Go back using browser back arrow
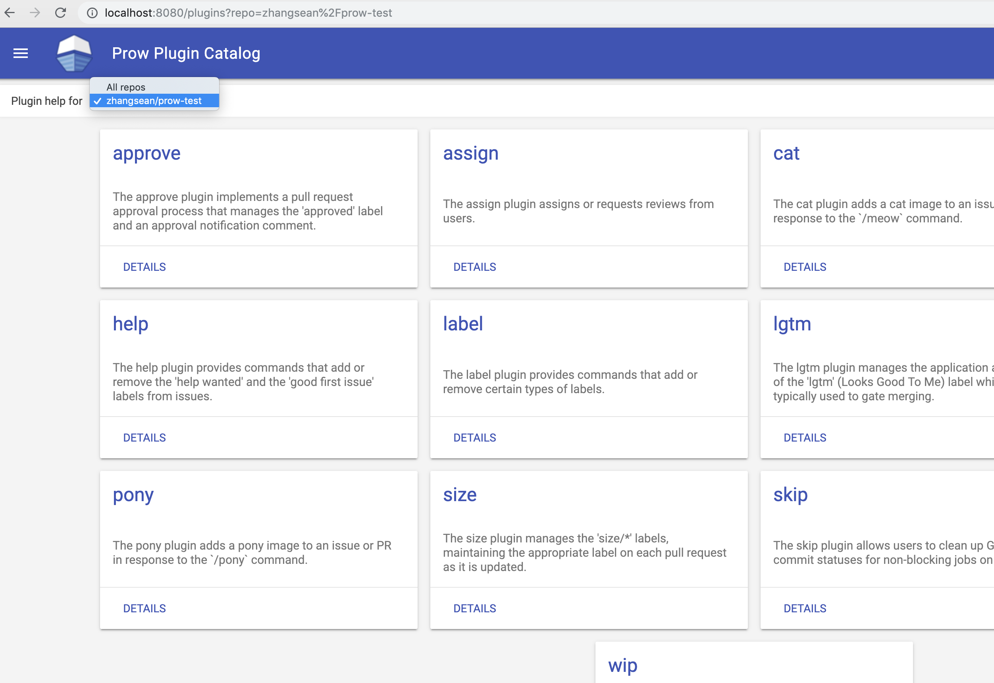The width and height of the screenshot is (994, 683). [x=10, y=13]
